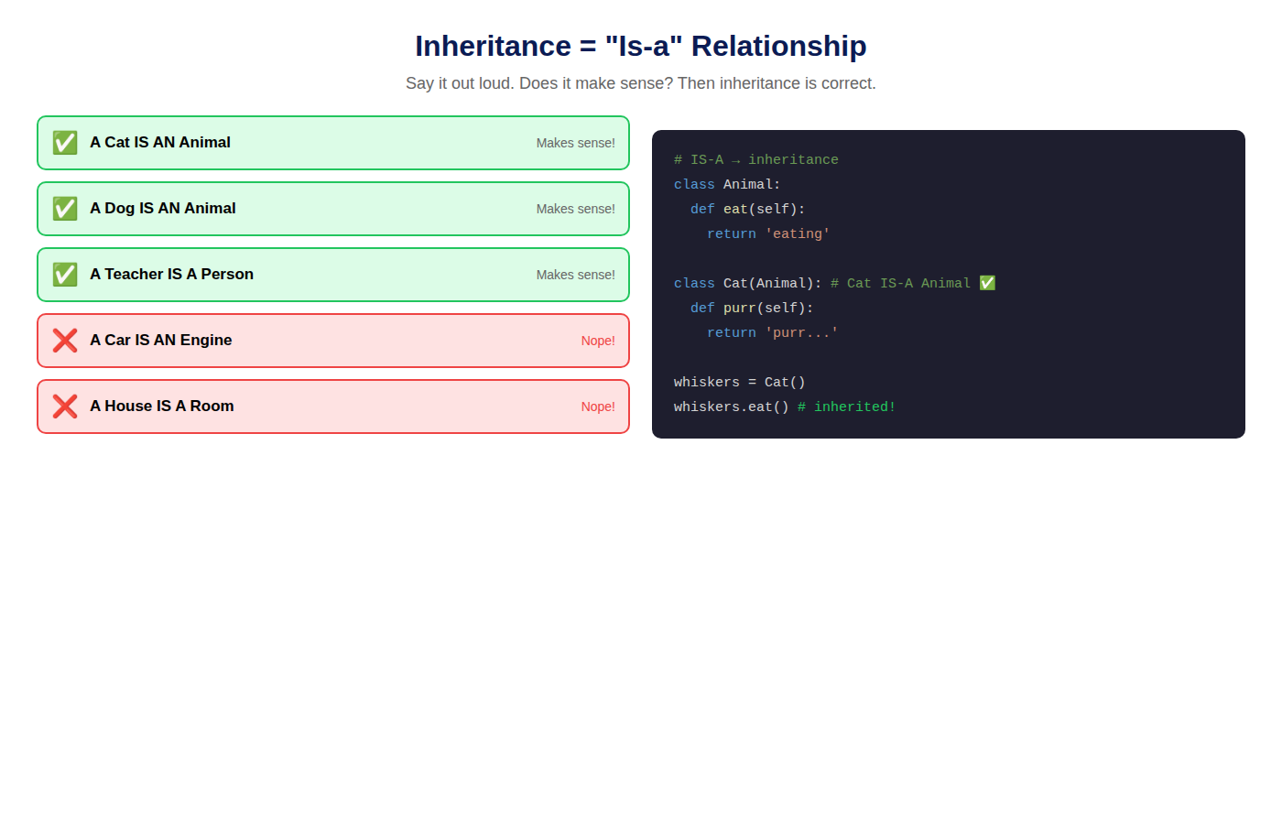Screen dimensions: 1282x824
Task: Click the green checkmark beside Dog card
Action: point(65,209)
